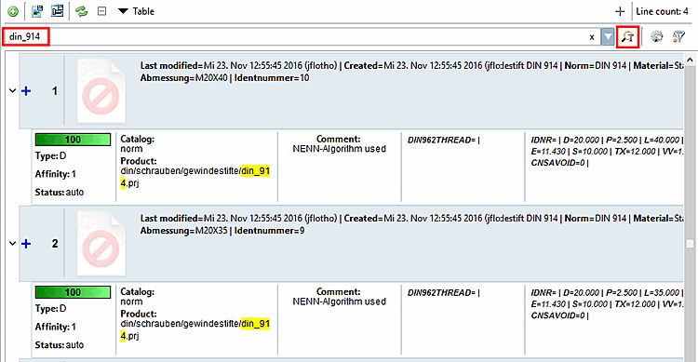Click L=40.000 parameter text

(661, 141)
